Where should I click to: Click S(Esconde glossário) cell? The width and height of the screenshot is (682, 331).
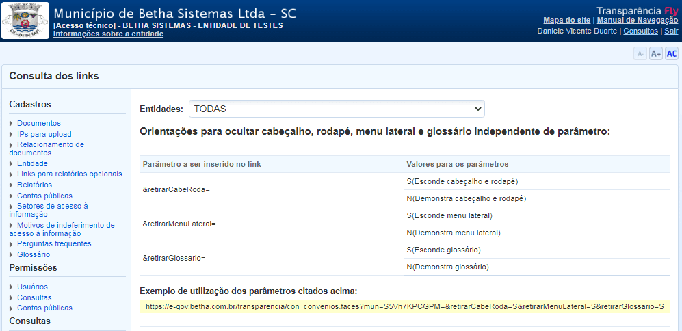point(537,250)
